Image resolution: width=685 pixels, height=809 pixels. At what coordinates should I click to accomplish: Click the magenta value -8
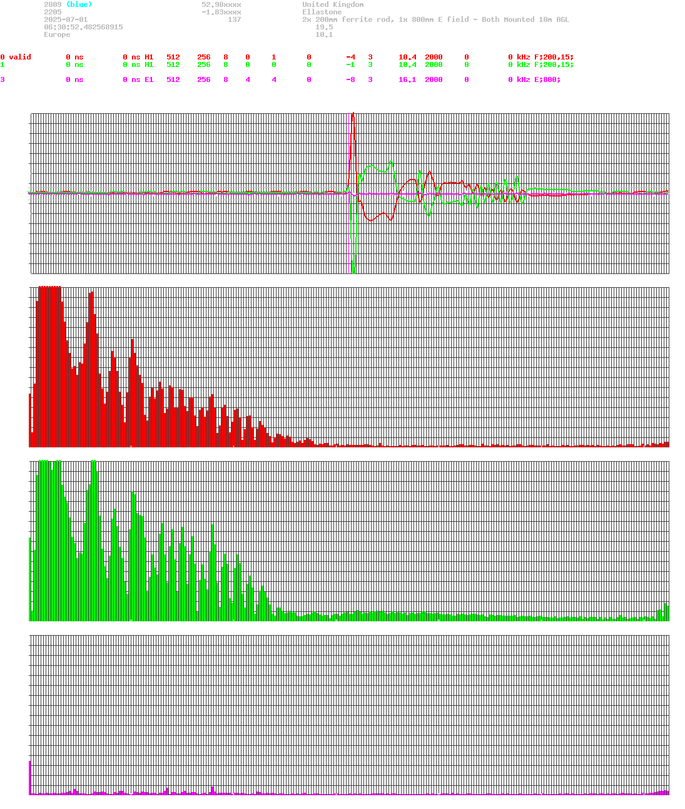351,79
